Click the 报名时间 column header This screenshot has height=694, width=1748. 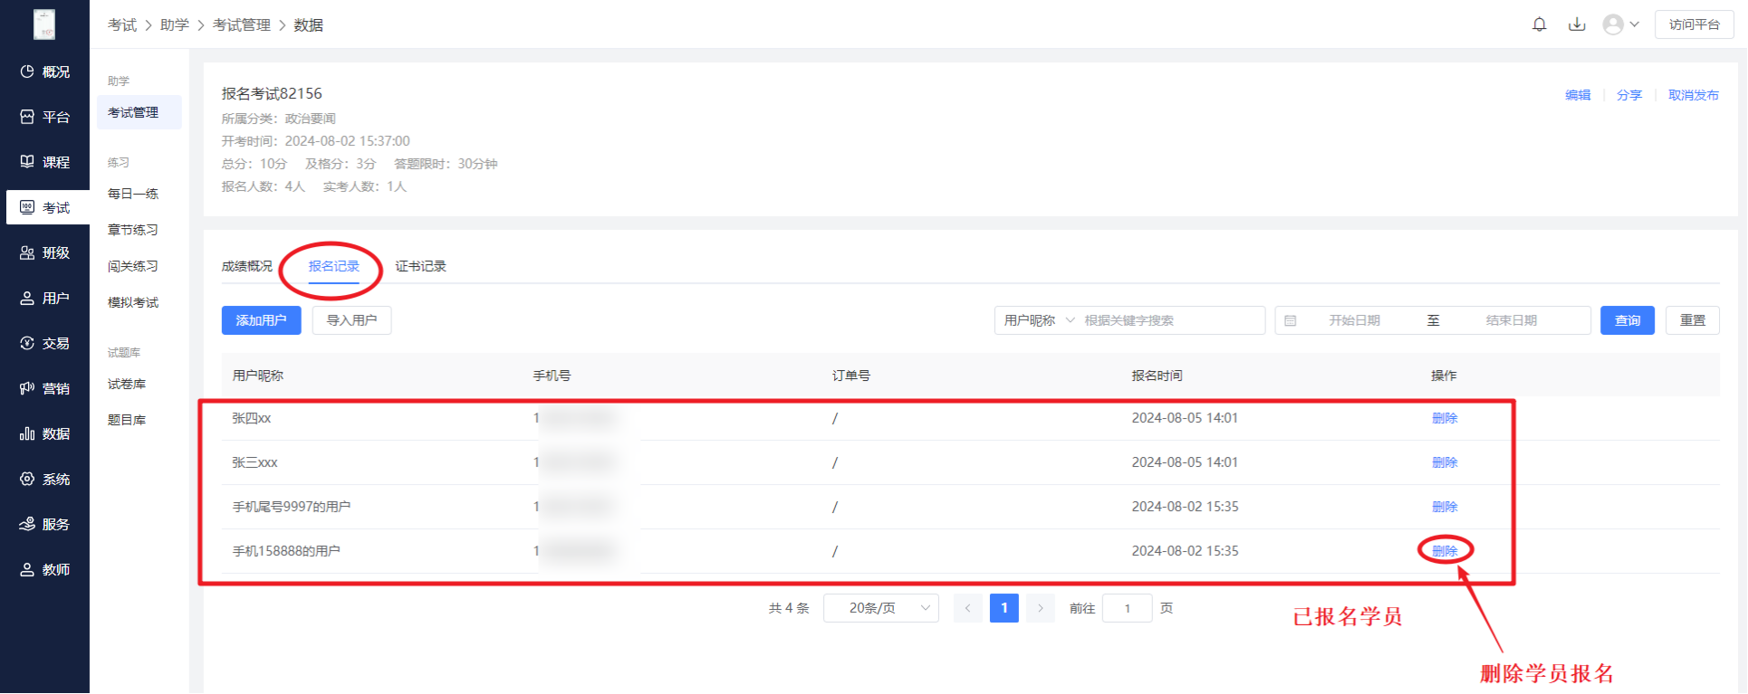pyautogui.click(x=1157, y=376)
